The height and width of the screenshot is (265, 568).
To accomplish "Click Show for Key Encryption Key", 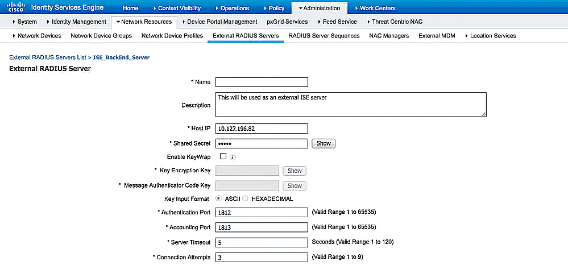I will coord(295,171).
